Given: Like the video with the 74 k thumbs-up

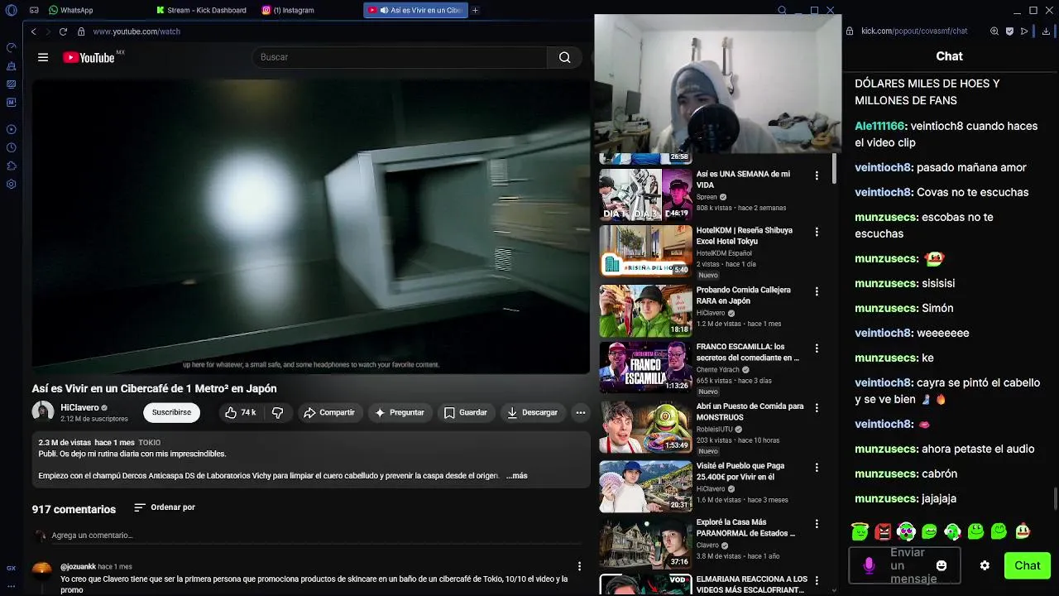Looking at the screenshot, I should (241, 412).
